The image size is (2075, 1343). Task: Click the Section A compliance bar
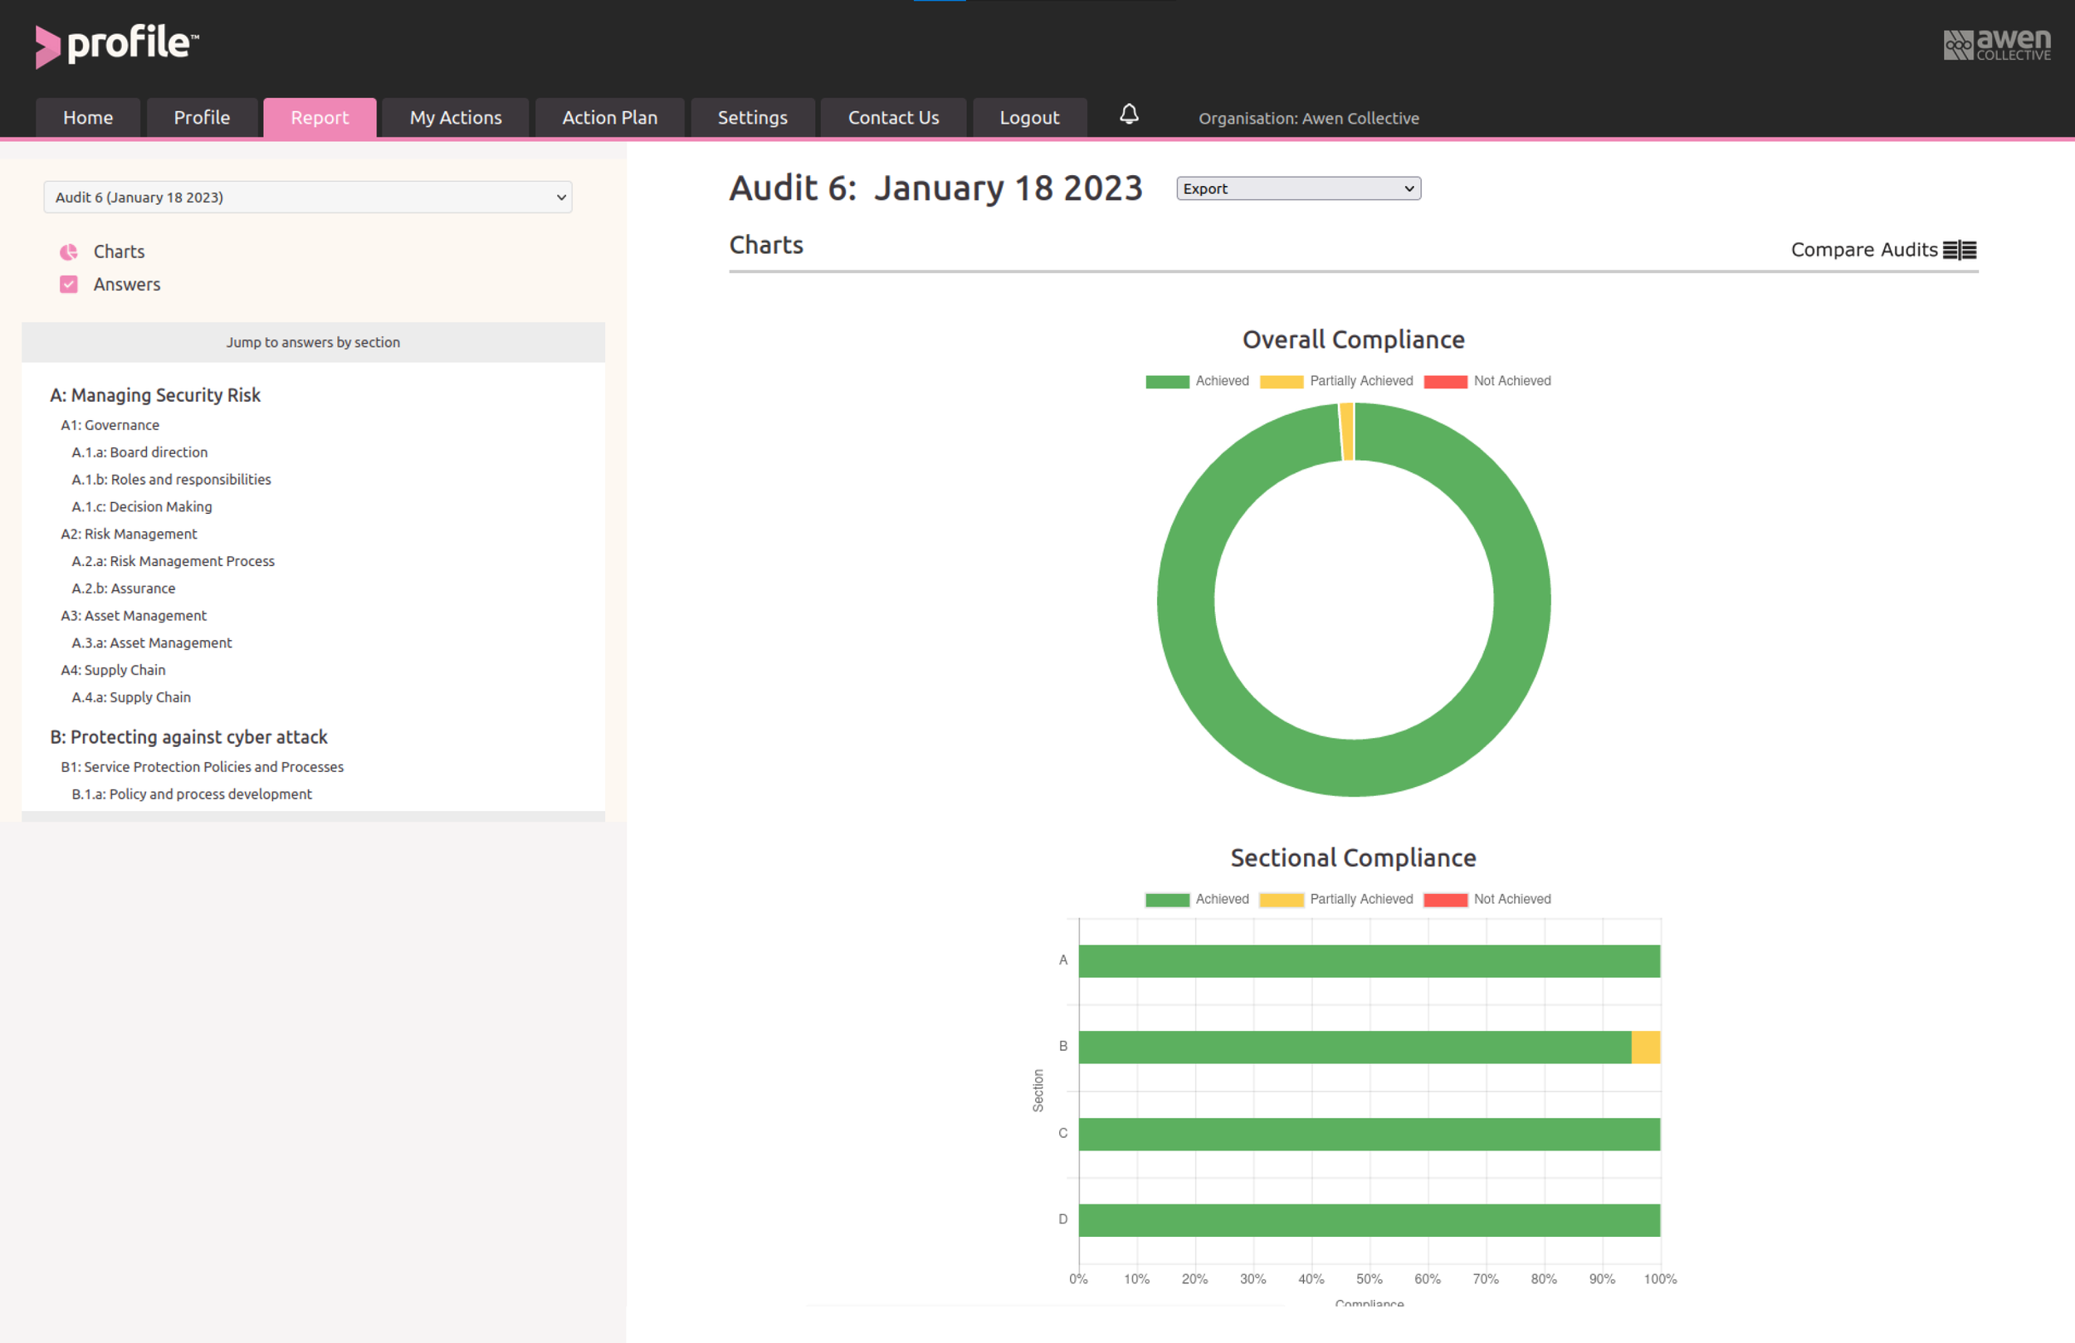tap(1369, 961)
